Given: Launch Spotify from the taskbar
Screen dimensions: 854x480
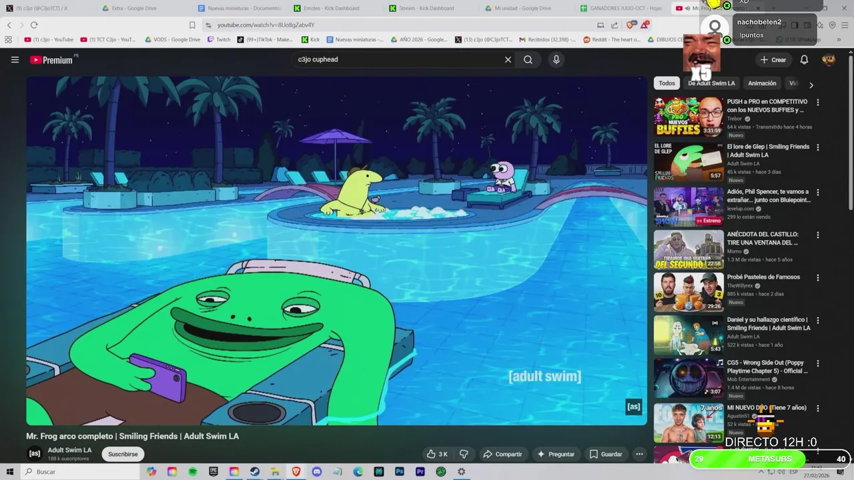Looking at the screenshot, I should (x=193, y=471).
